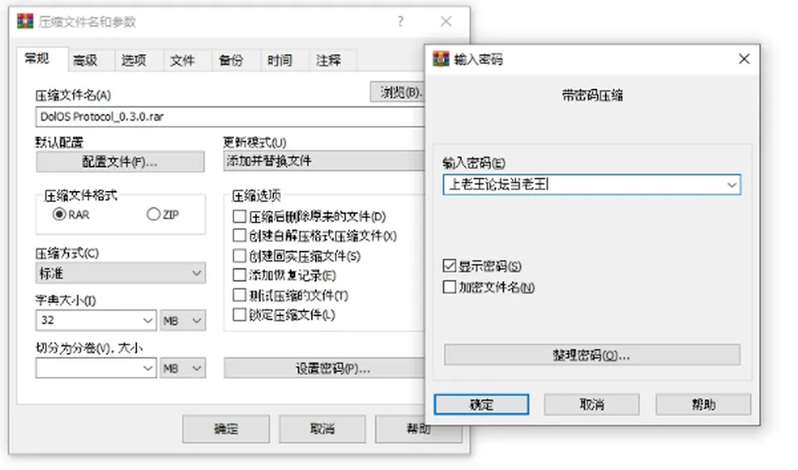Enable 测试压缩的文件 checkbox
This screenshot has height=470, width=798.
click(x=239, y=295)
